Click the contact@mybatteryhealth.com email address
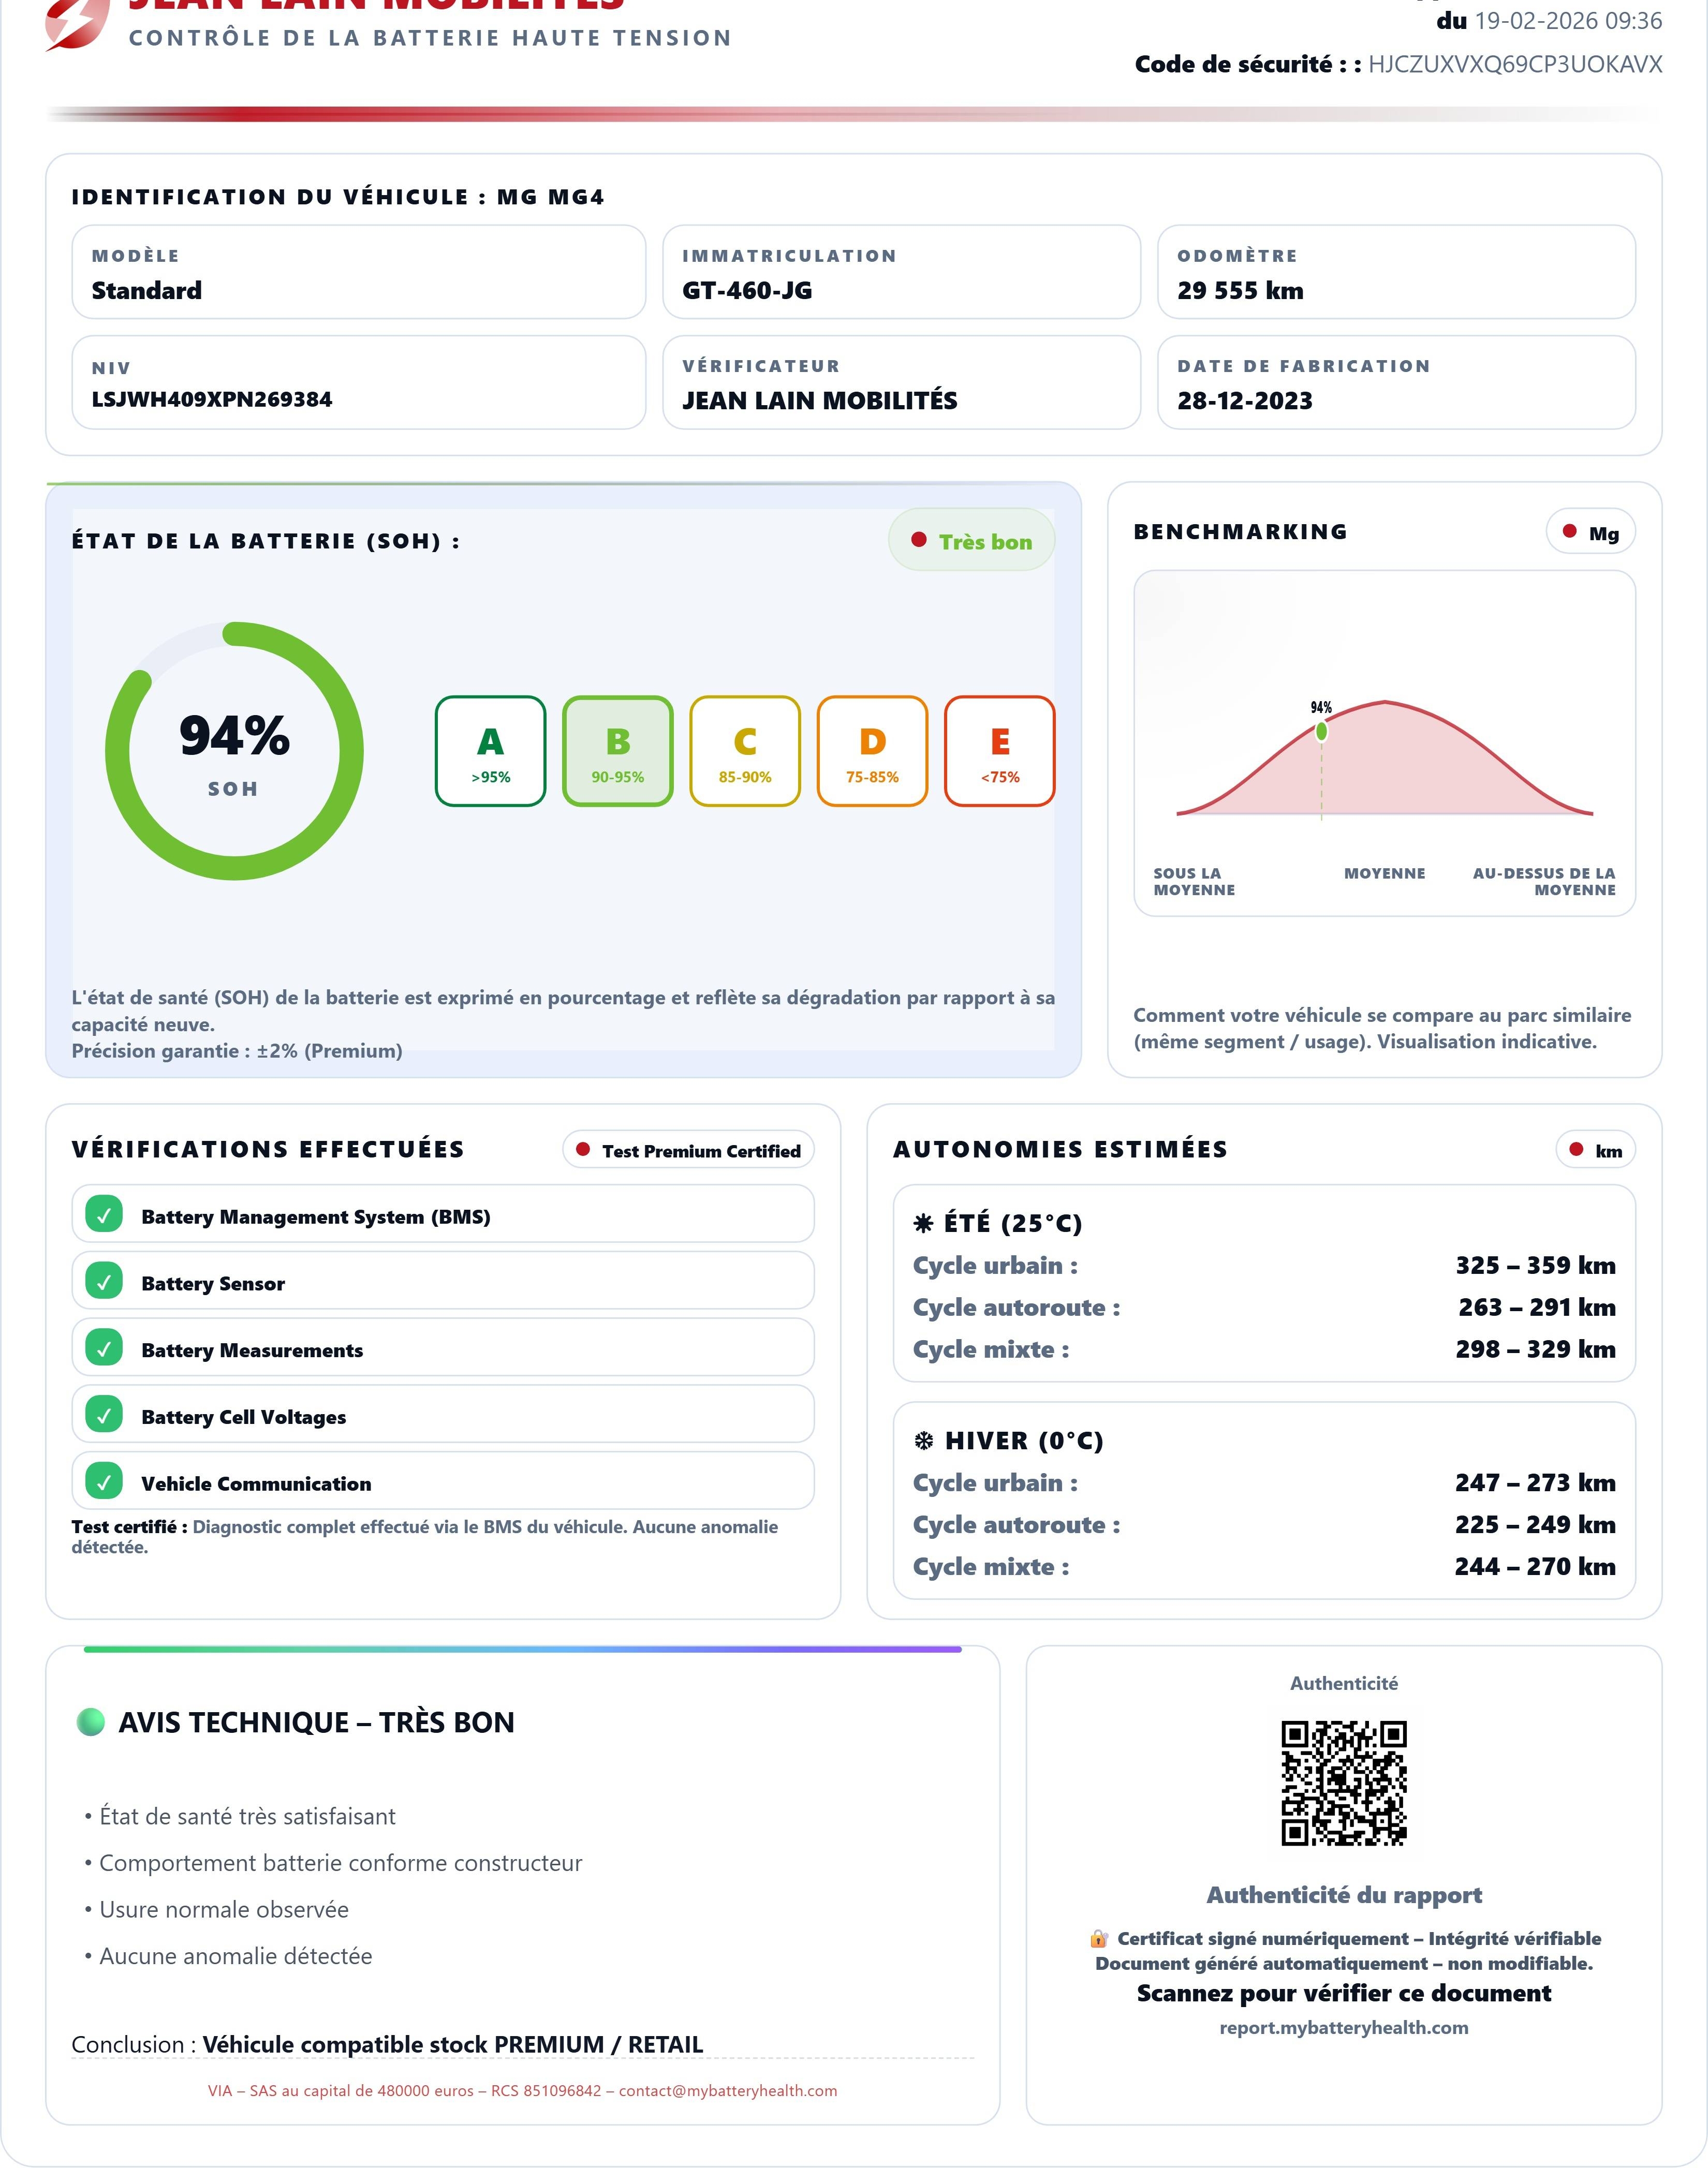 [x=727, y=2091]
